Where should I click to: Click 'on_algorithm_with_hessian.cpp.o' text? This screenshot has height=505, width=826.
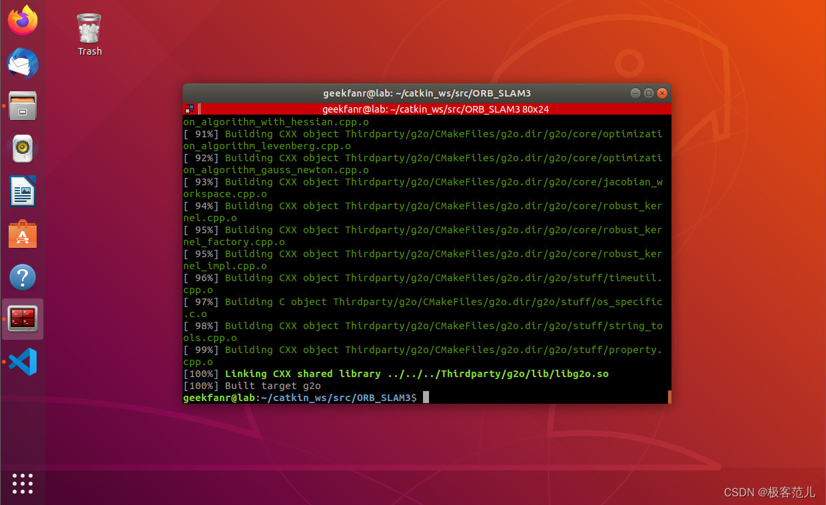click(x=276, y=122)
